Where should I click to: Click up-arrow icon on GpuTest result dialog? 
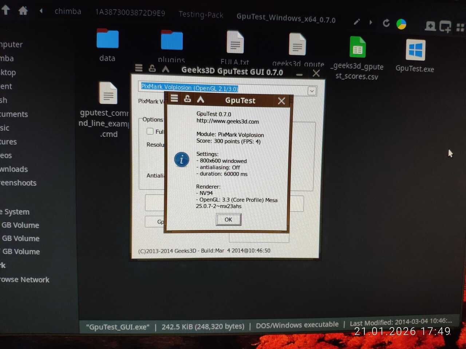pos(201,99)
